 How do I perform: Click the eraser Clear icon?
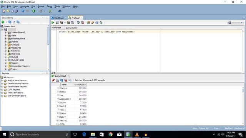pyautogui.click(x=93, y=23)
